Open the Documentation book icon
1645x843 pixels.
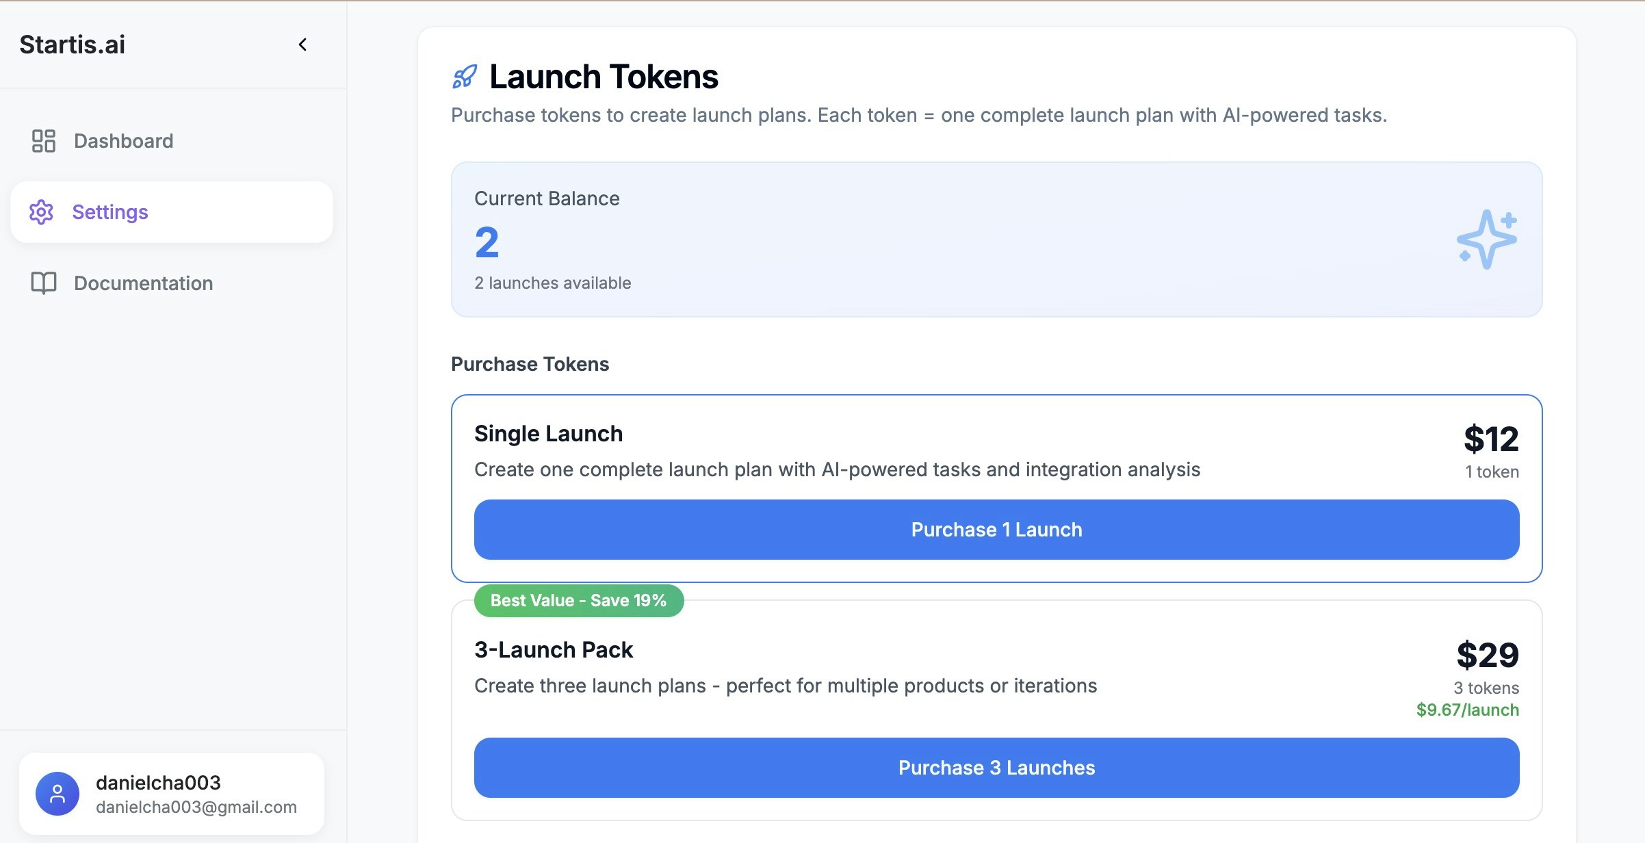43,283
